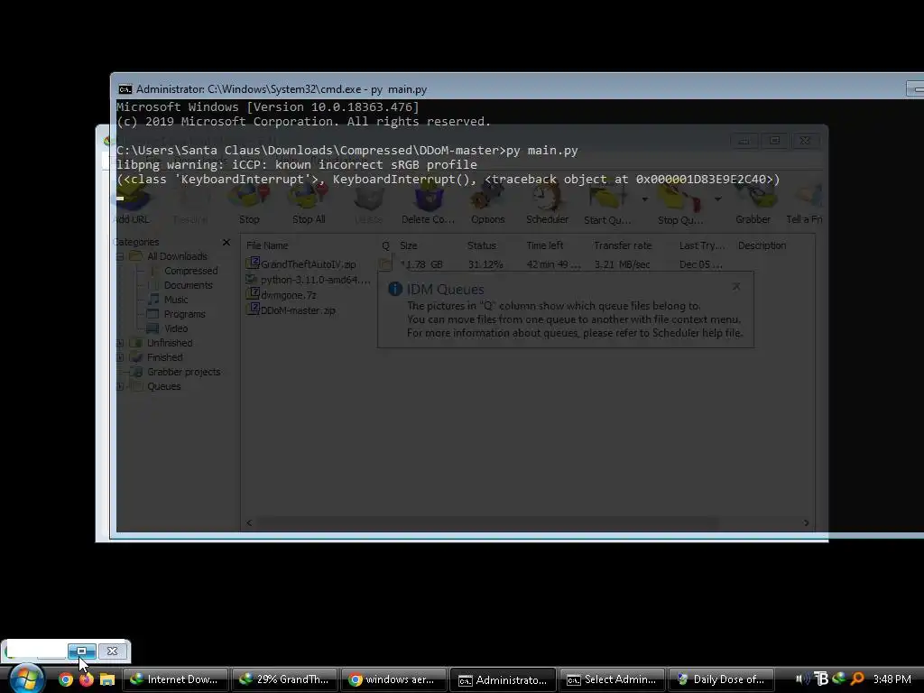Click the Description column header
Viewport: 924px width, 693px height.
[762, 245]
